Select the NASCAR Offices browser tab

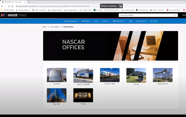pos(13,2)
